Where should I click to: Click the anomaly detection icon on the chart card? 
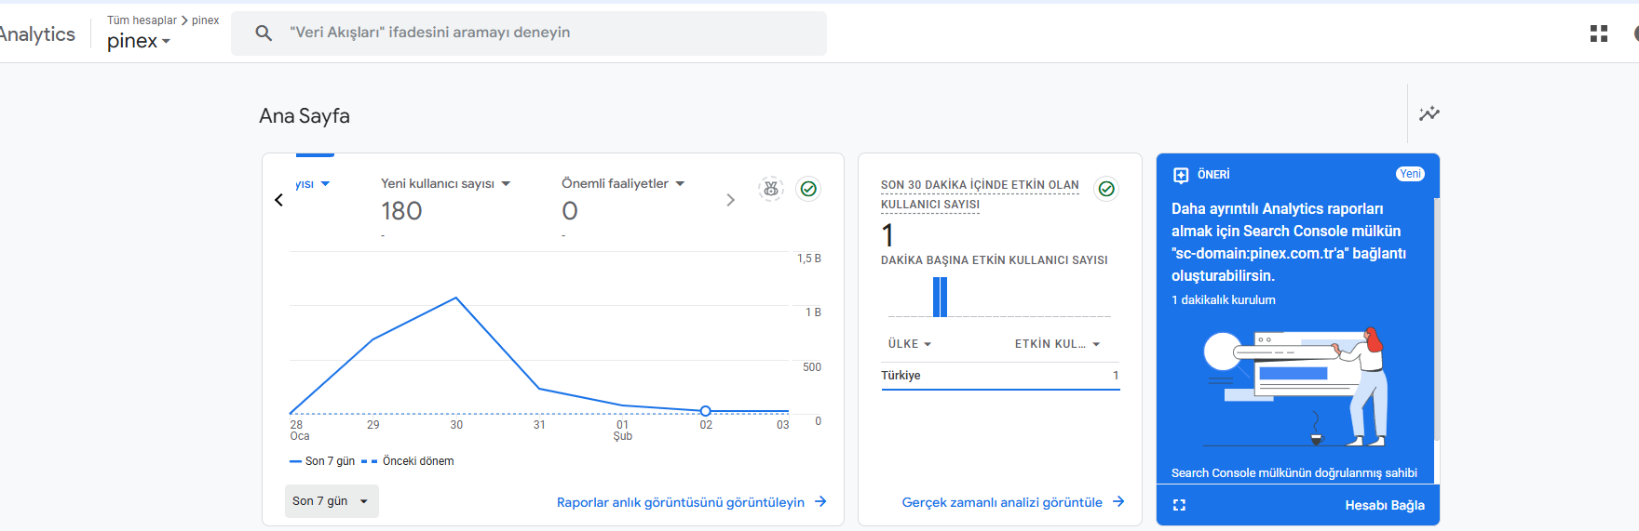point(771,189)
